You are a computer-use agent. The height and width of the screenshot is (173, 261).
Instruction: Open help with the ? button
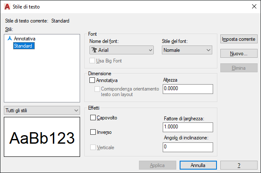pyautogui.click(x=239, y=165)
